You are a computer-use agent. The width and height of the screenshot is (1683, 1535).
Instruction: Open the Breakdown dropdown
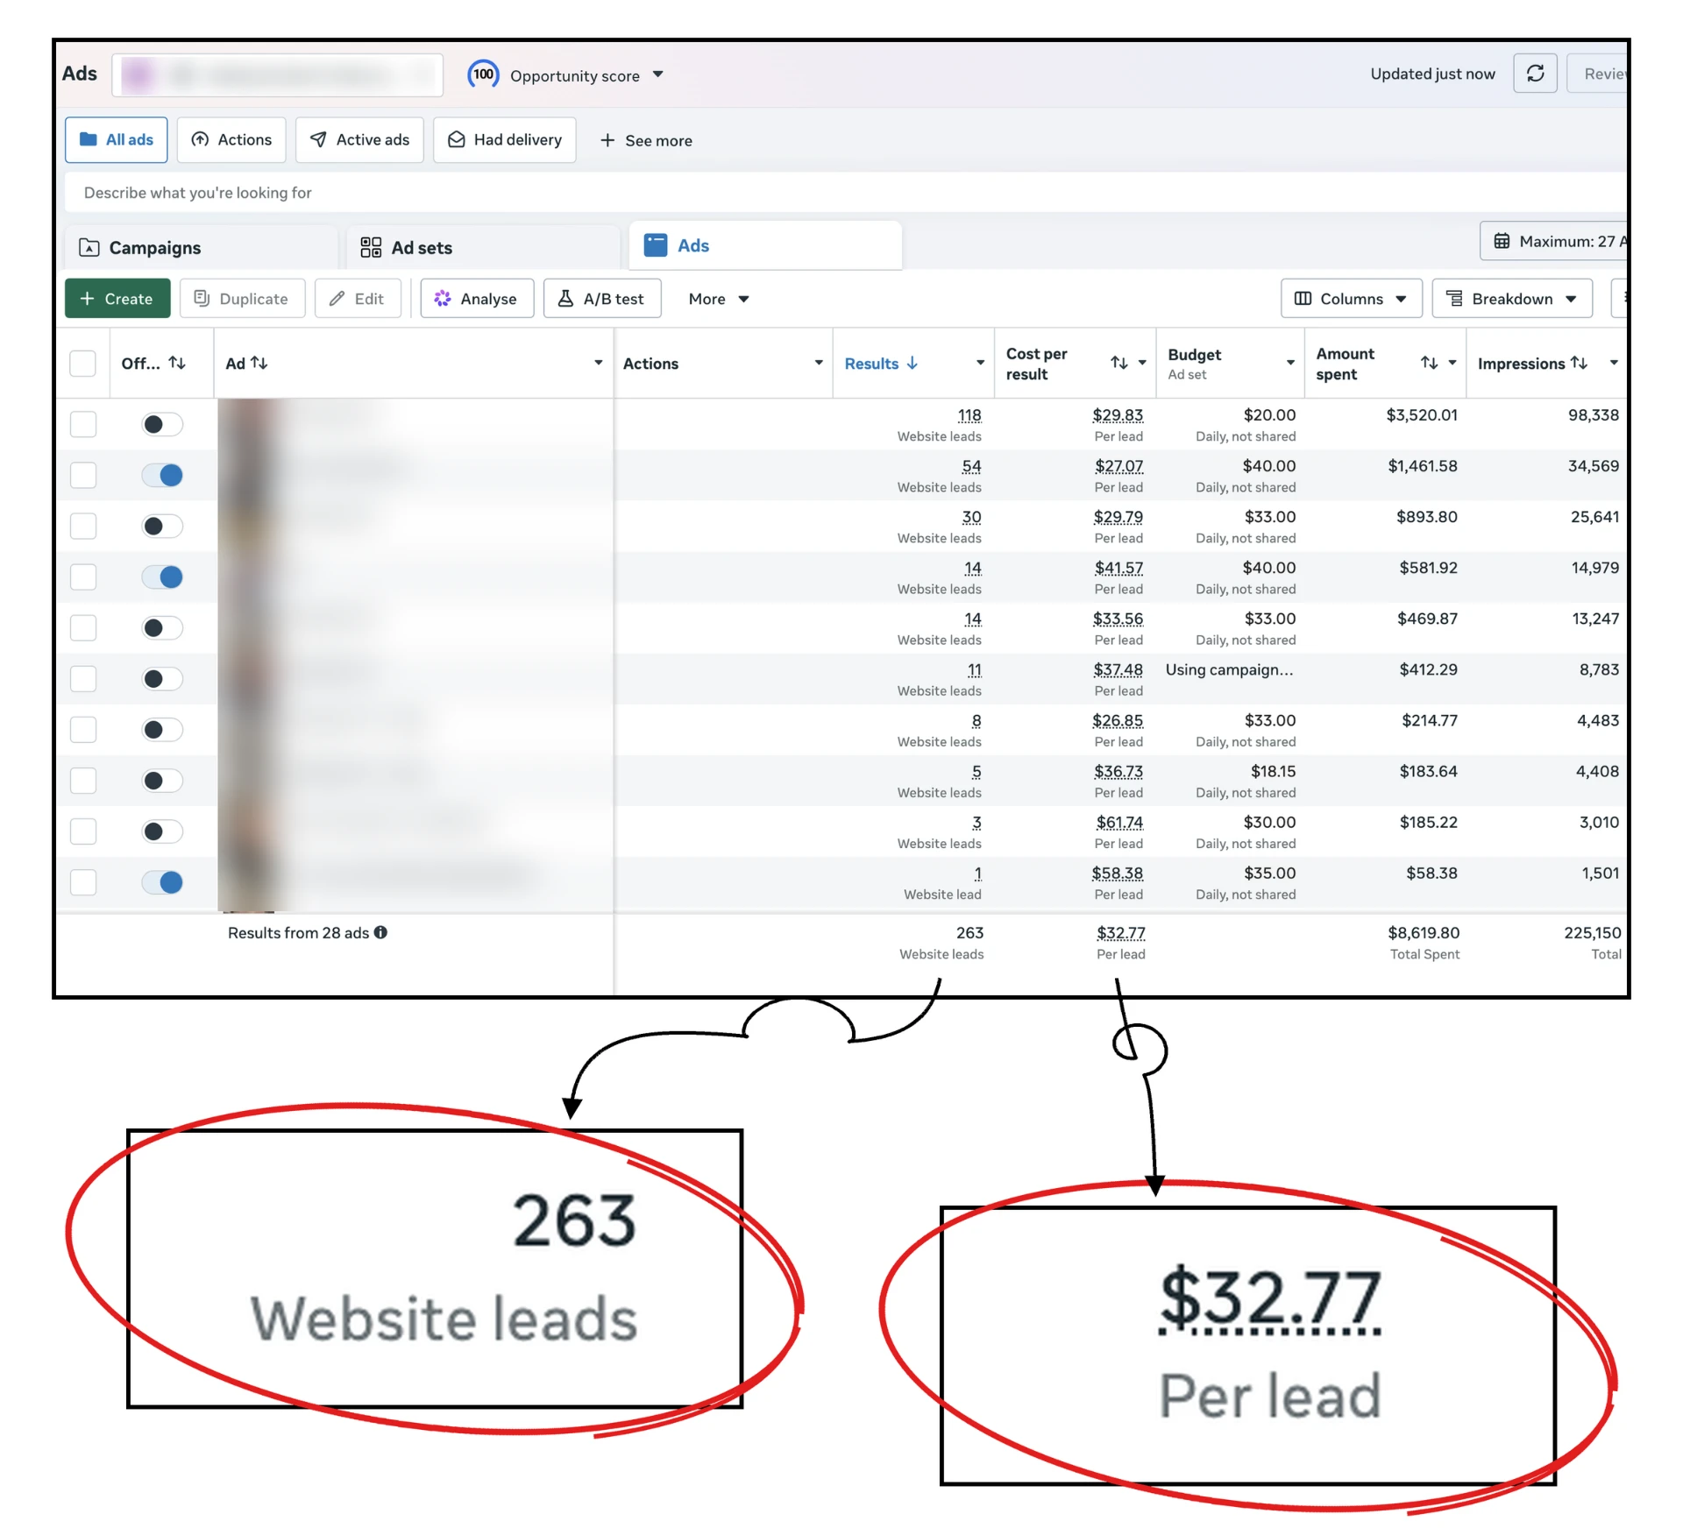point(1511,299)
